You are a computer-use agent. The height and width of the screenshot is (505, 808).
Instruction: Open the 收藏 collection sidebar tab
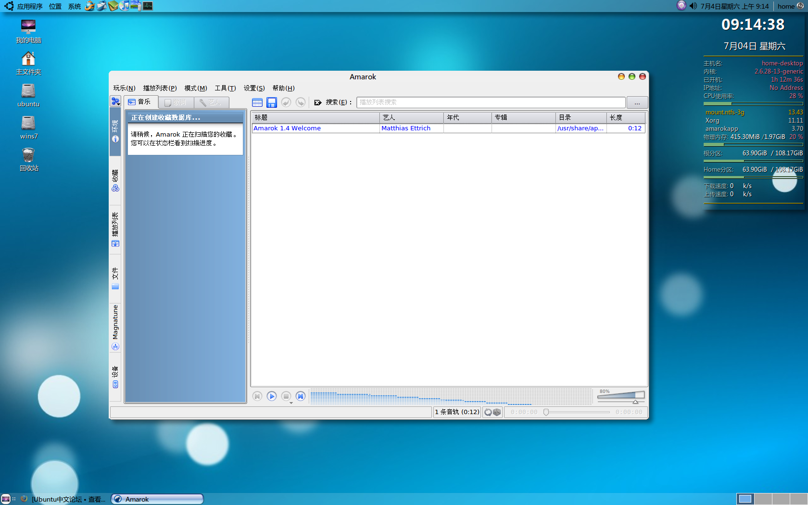115,181
